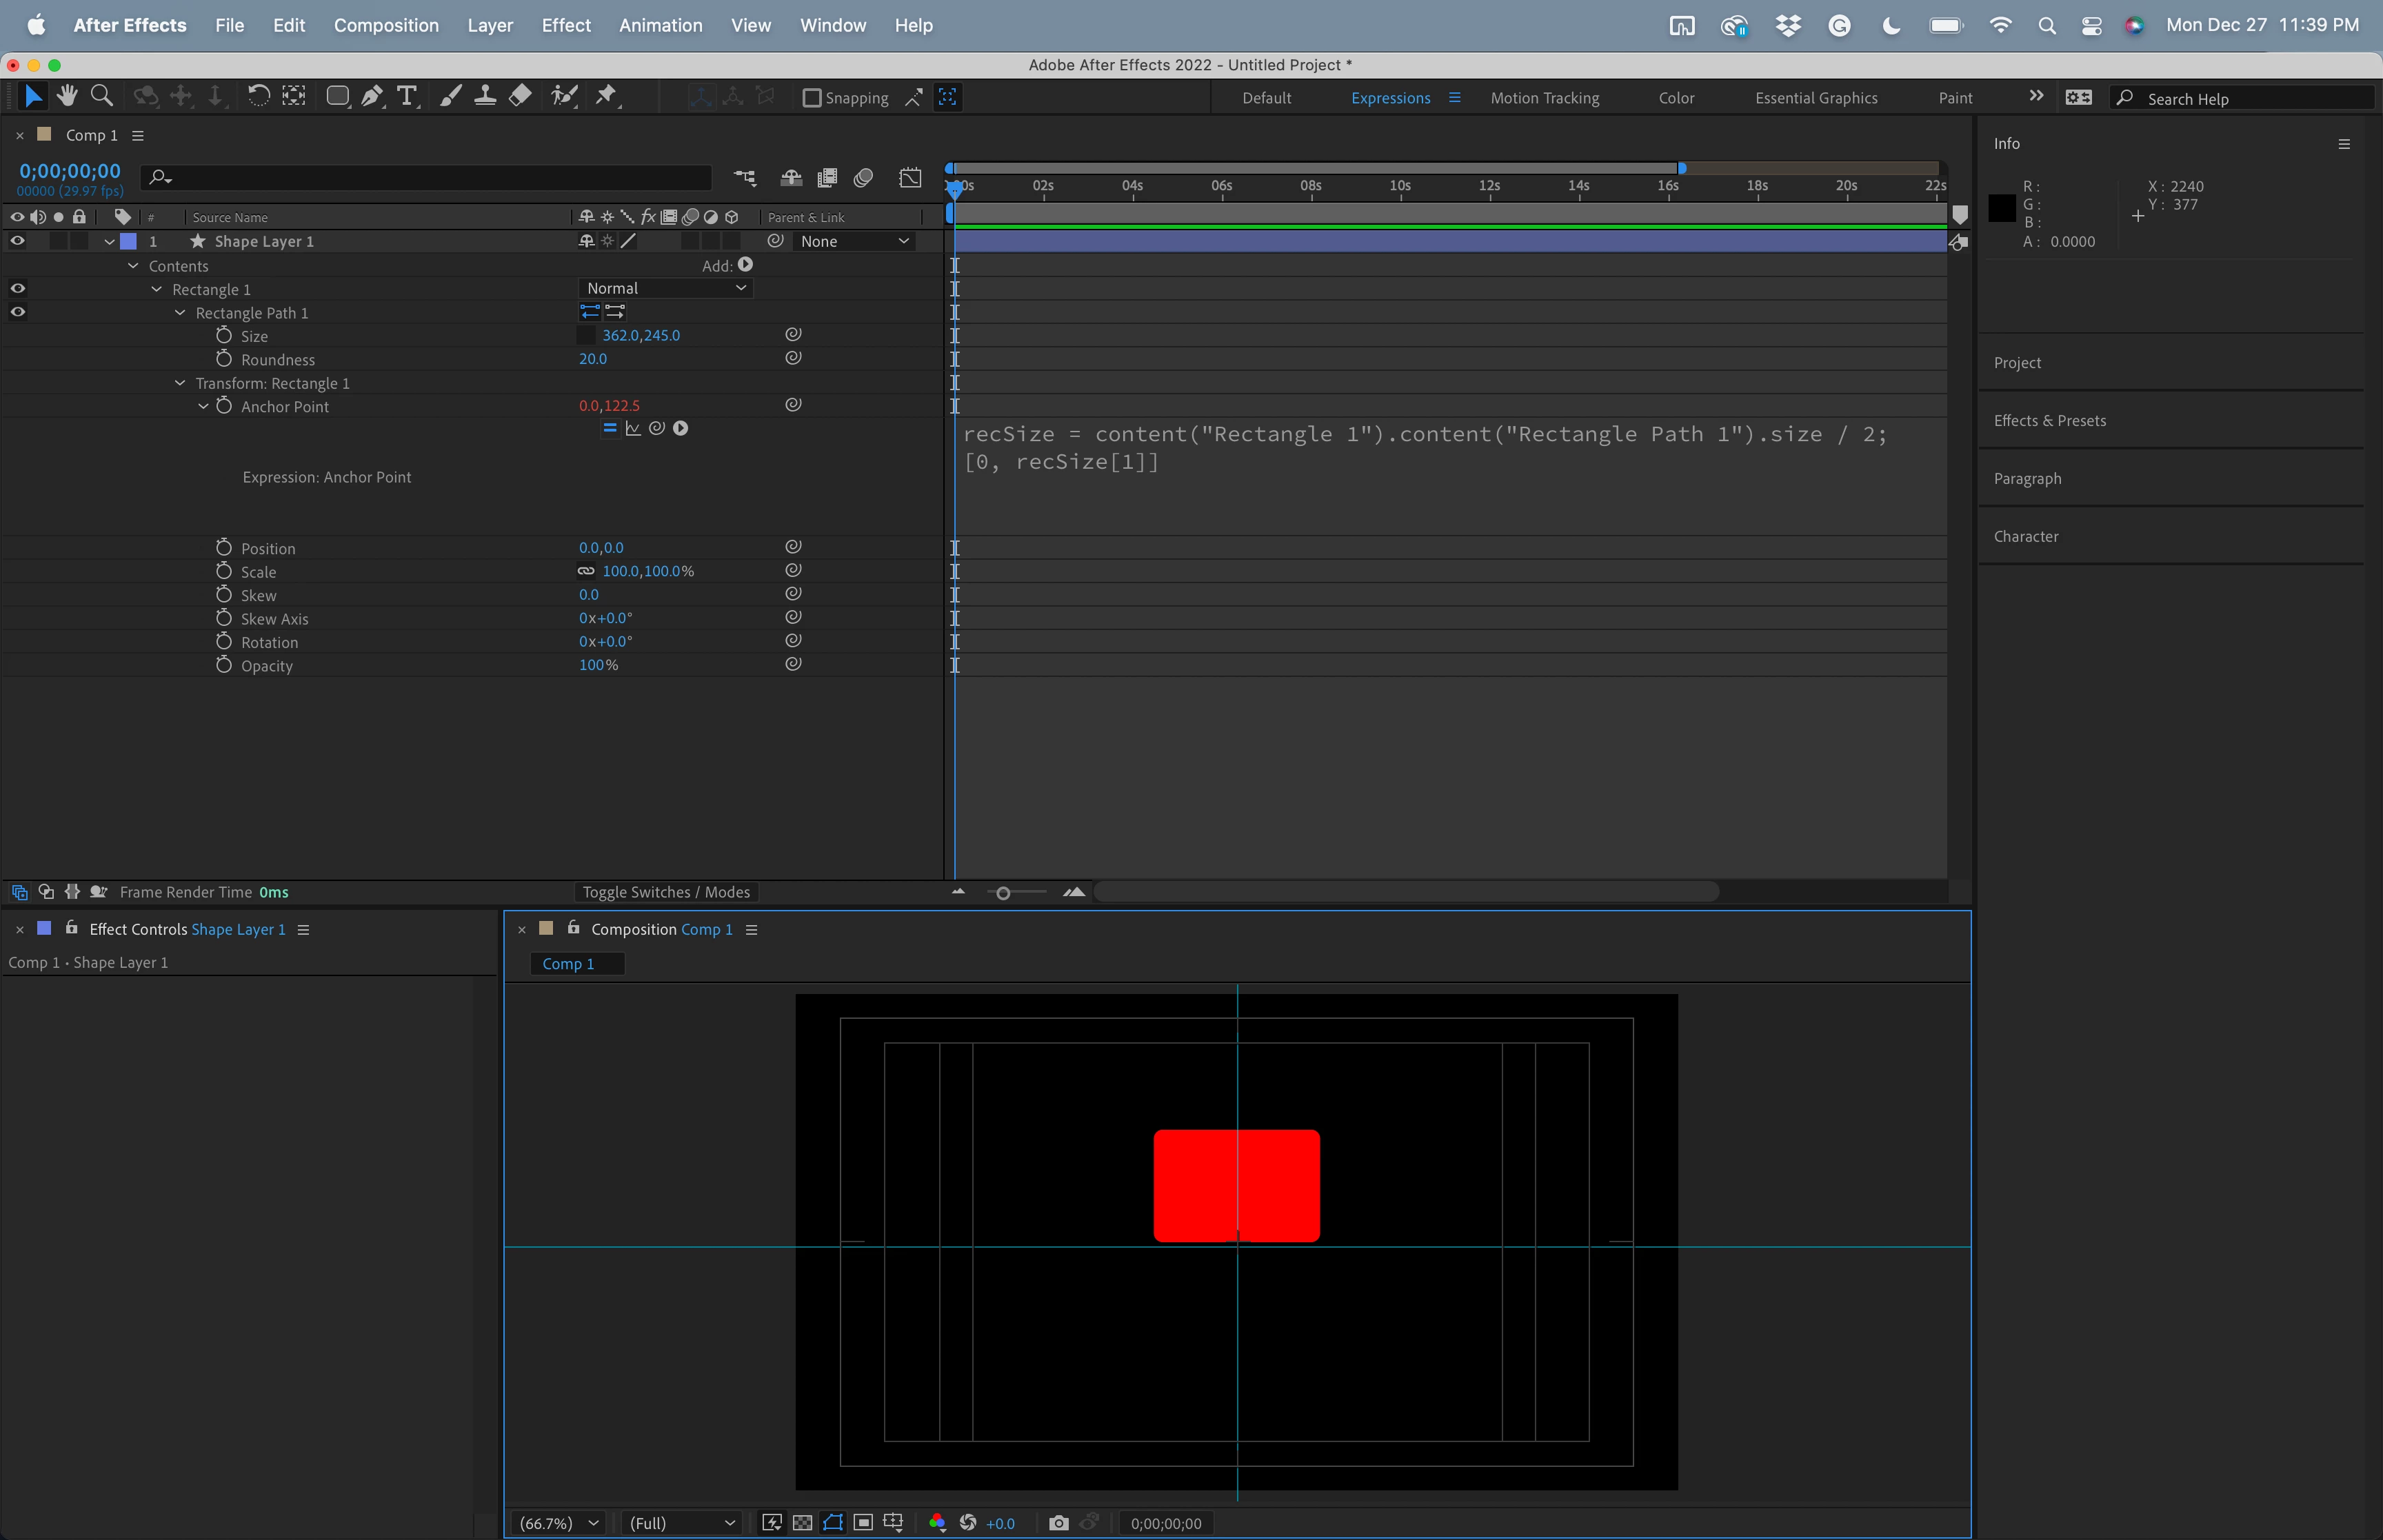
Task: Click the Add contents button
Action: (x=745, y=265)
